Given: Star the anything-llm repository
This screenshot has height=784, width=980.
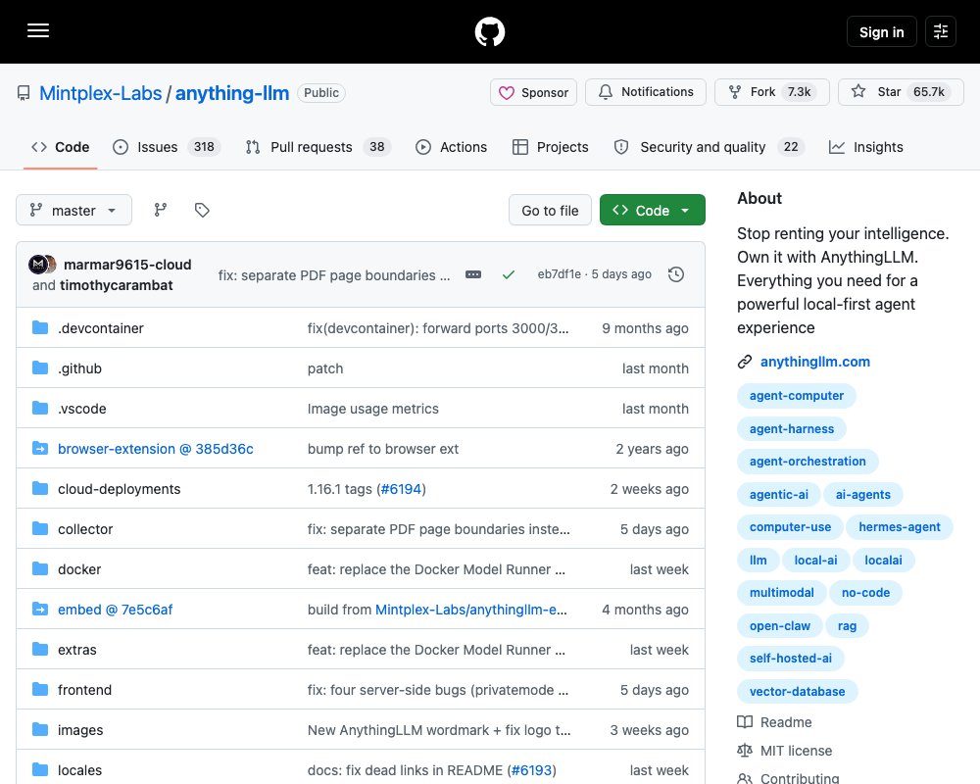Looking at the screenshot, I should (x=901, y=92).
